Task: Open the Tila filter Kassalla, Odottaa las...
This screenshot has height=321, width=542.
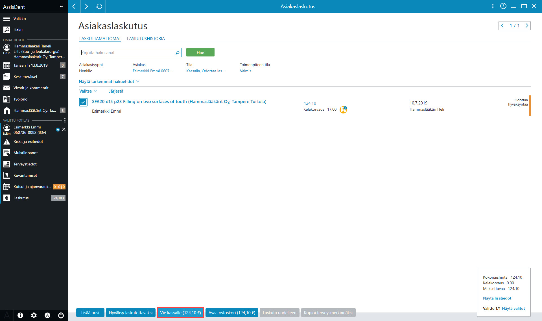Action: (206, 71)
